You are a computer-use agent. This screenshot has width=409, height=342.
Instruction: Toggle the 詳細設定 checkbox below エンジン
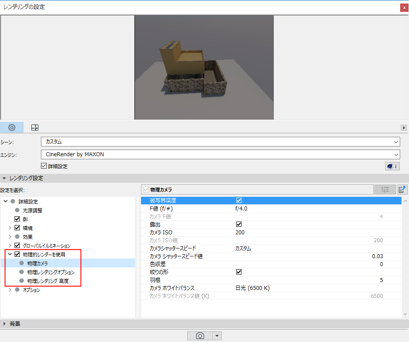tap(44, 166)
